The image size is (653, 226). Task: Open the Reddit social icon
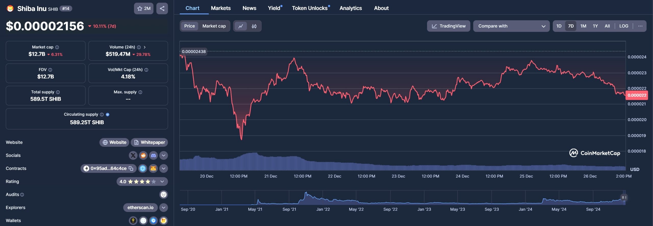point(143,155)
